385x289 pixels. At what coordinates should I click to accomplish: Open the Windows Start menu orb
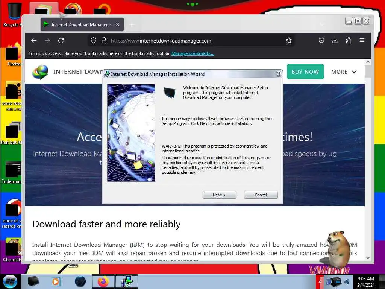pyautogui.click(x=10, y=281)
